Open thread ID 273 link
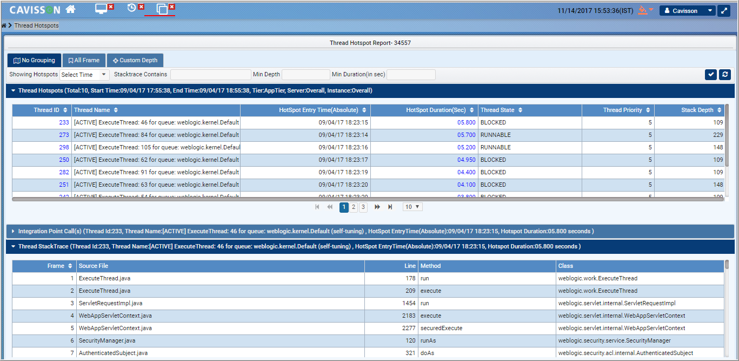This screenshot has height=361, width=739. (64, 135)
